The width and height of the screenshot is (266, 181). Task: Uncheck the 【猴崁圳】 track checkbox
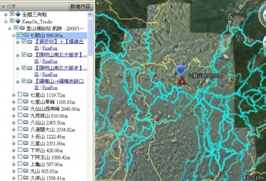coord(24,41)
